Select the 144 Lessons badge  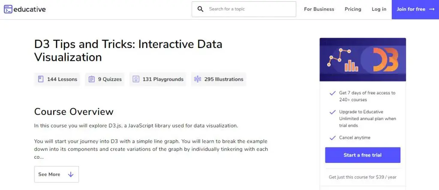(x=57, y=79)
